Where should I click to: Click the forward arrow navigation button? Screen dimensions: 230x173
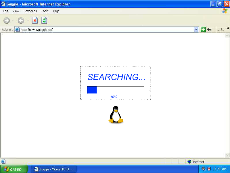pyautogui.click(x=7, y=20)
